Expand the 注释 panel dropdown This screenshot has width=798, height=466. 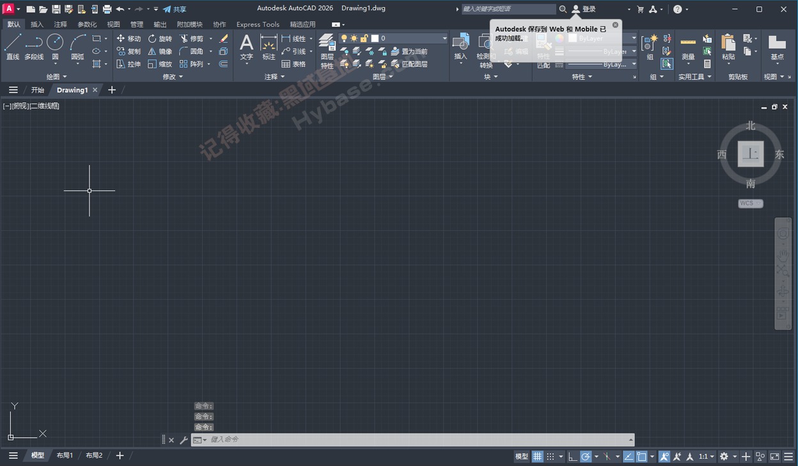pos(275,77)
